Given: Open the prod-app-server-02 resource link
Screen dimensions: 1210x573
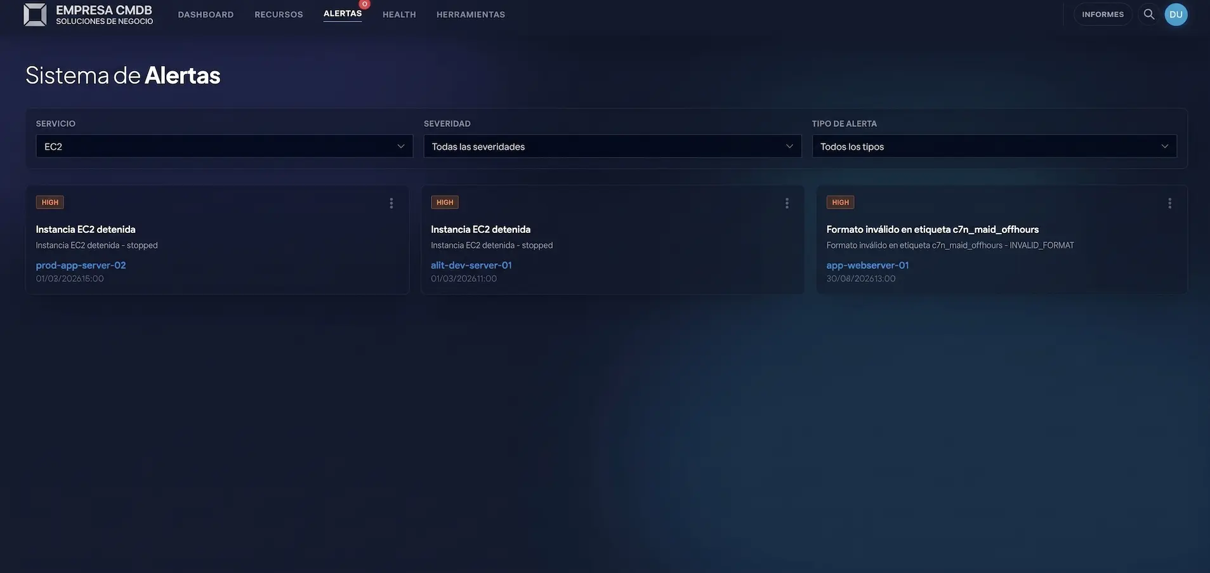Looking at the screenshot, I should click(81, 265).
